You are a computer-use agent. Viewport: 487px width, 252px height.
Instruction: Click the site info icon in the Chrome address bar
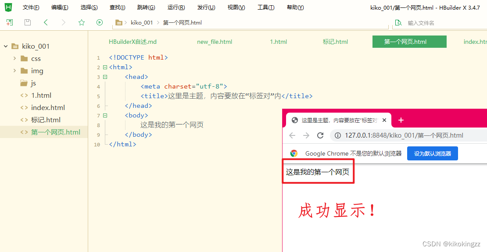point(338,135)
